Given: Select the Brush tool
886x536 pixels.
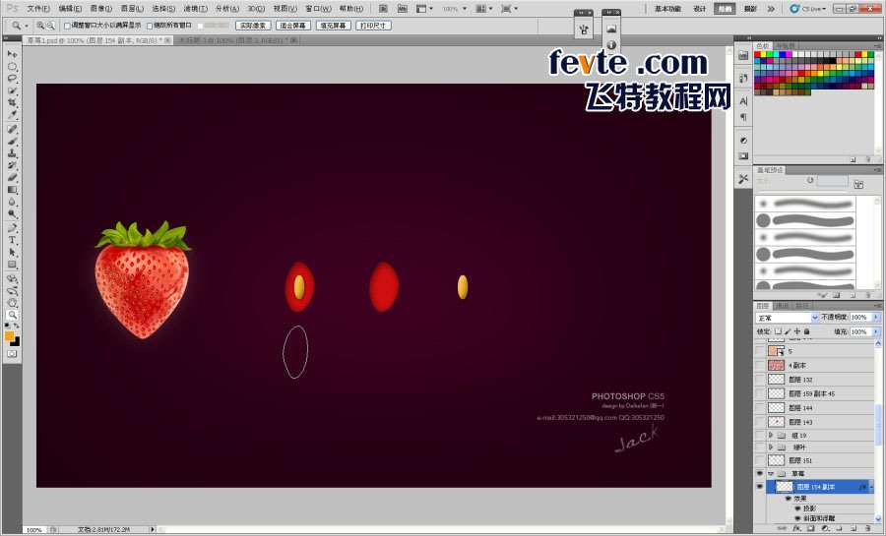Looking at the screenshot, I should tap(12, 141).
